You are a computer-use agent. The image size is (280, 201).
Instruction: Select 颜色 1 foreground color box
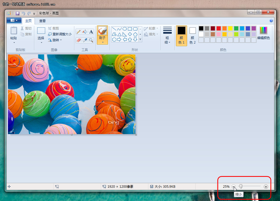[x=182, y=36]
